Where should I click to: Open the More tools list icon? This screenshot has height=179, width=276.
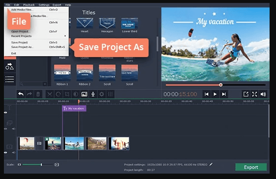[10, 79]
